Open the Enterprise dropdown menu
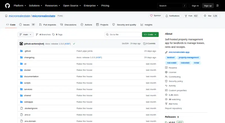Viewport: 225px width, 123px height. [91, 6]
